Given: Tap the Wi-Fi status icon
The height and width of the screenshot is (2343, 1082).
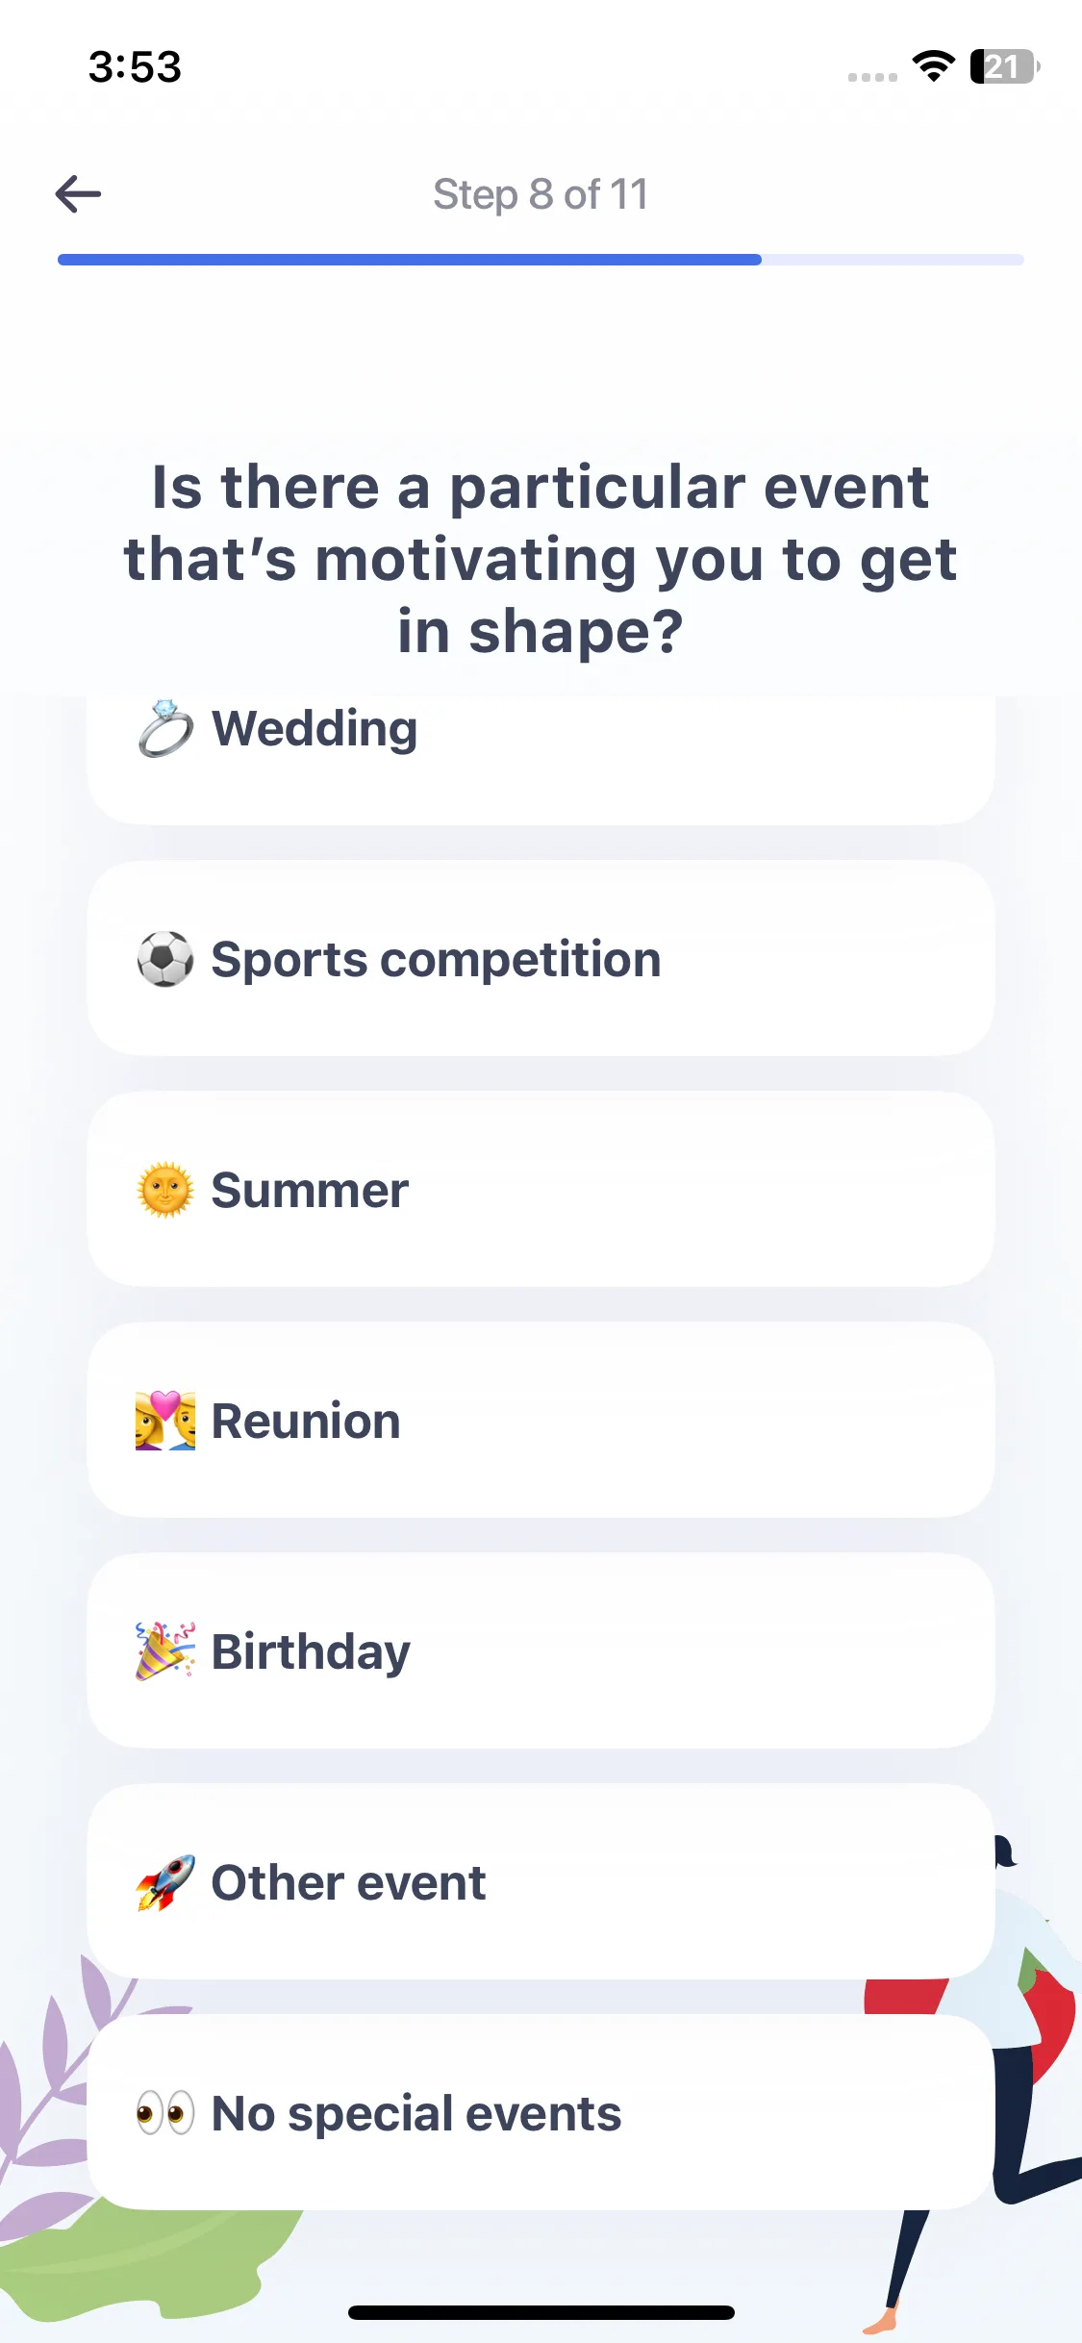Looking at the screenshot, I should click(933, 66).
